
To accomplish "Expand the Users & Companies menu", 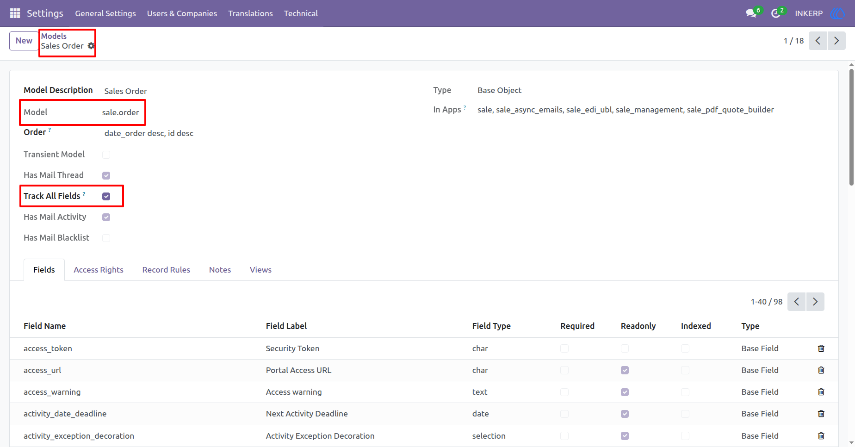I will point(182,13).
